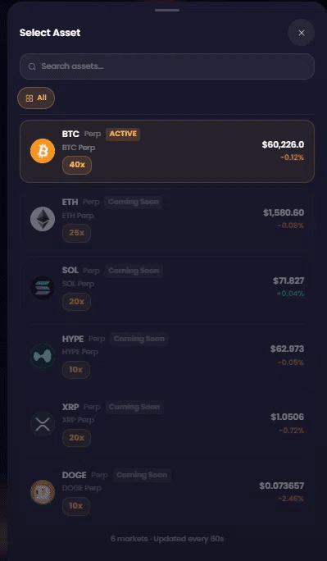Click the ACTIVE badge on BTC
Image resolution: width=327 pixels, height=561 pixels.
point(123,134)
